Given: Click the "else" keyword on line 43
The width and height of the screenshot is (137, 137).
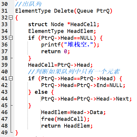Looking at the screenshot, I should [x=41, y=92].
